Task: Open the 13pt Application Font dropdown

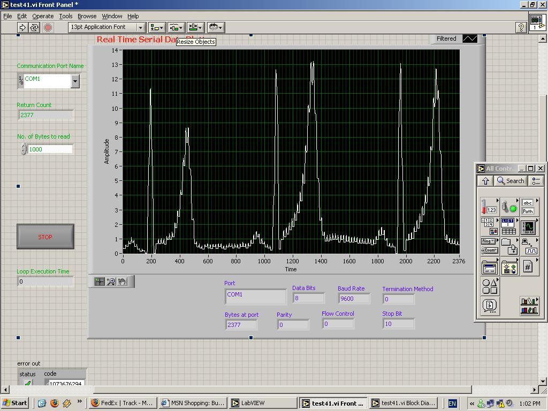Action: click(140, 27)
